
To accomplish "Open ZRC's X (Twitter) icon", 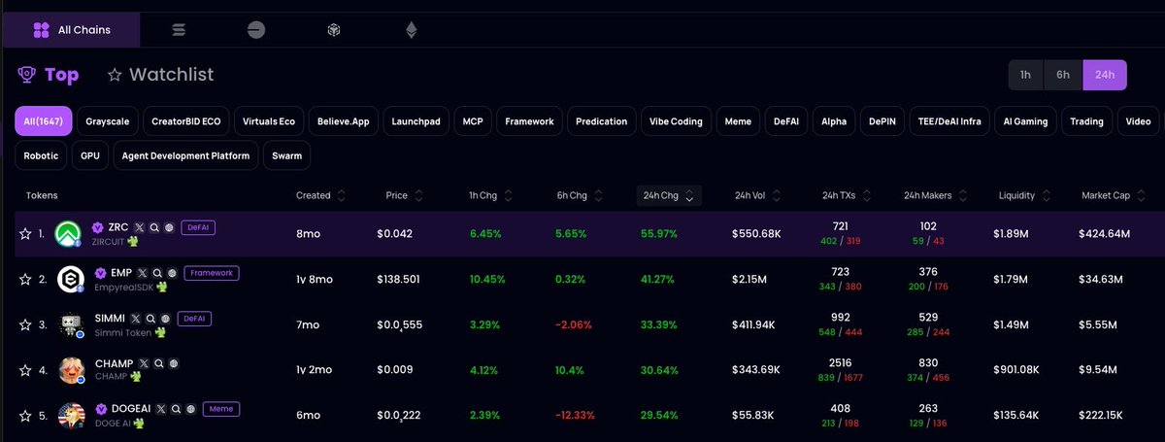I will (139, 227).
